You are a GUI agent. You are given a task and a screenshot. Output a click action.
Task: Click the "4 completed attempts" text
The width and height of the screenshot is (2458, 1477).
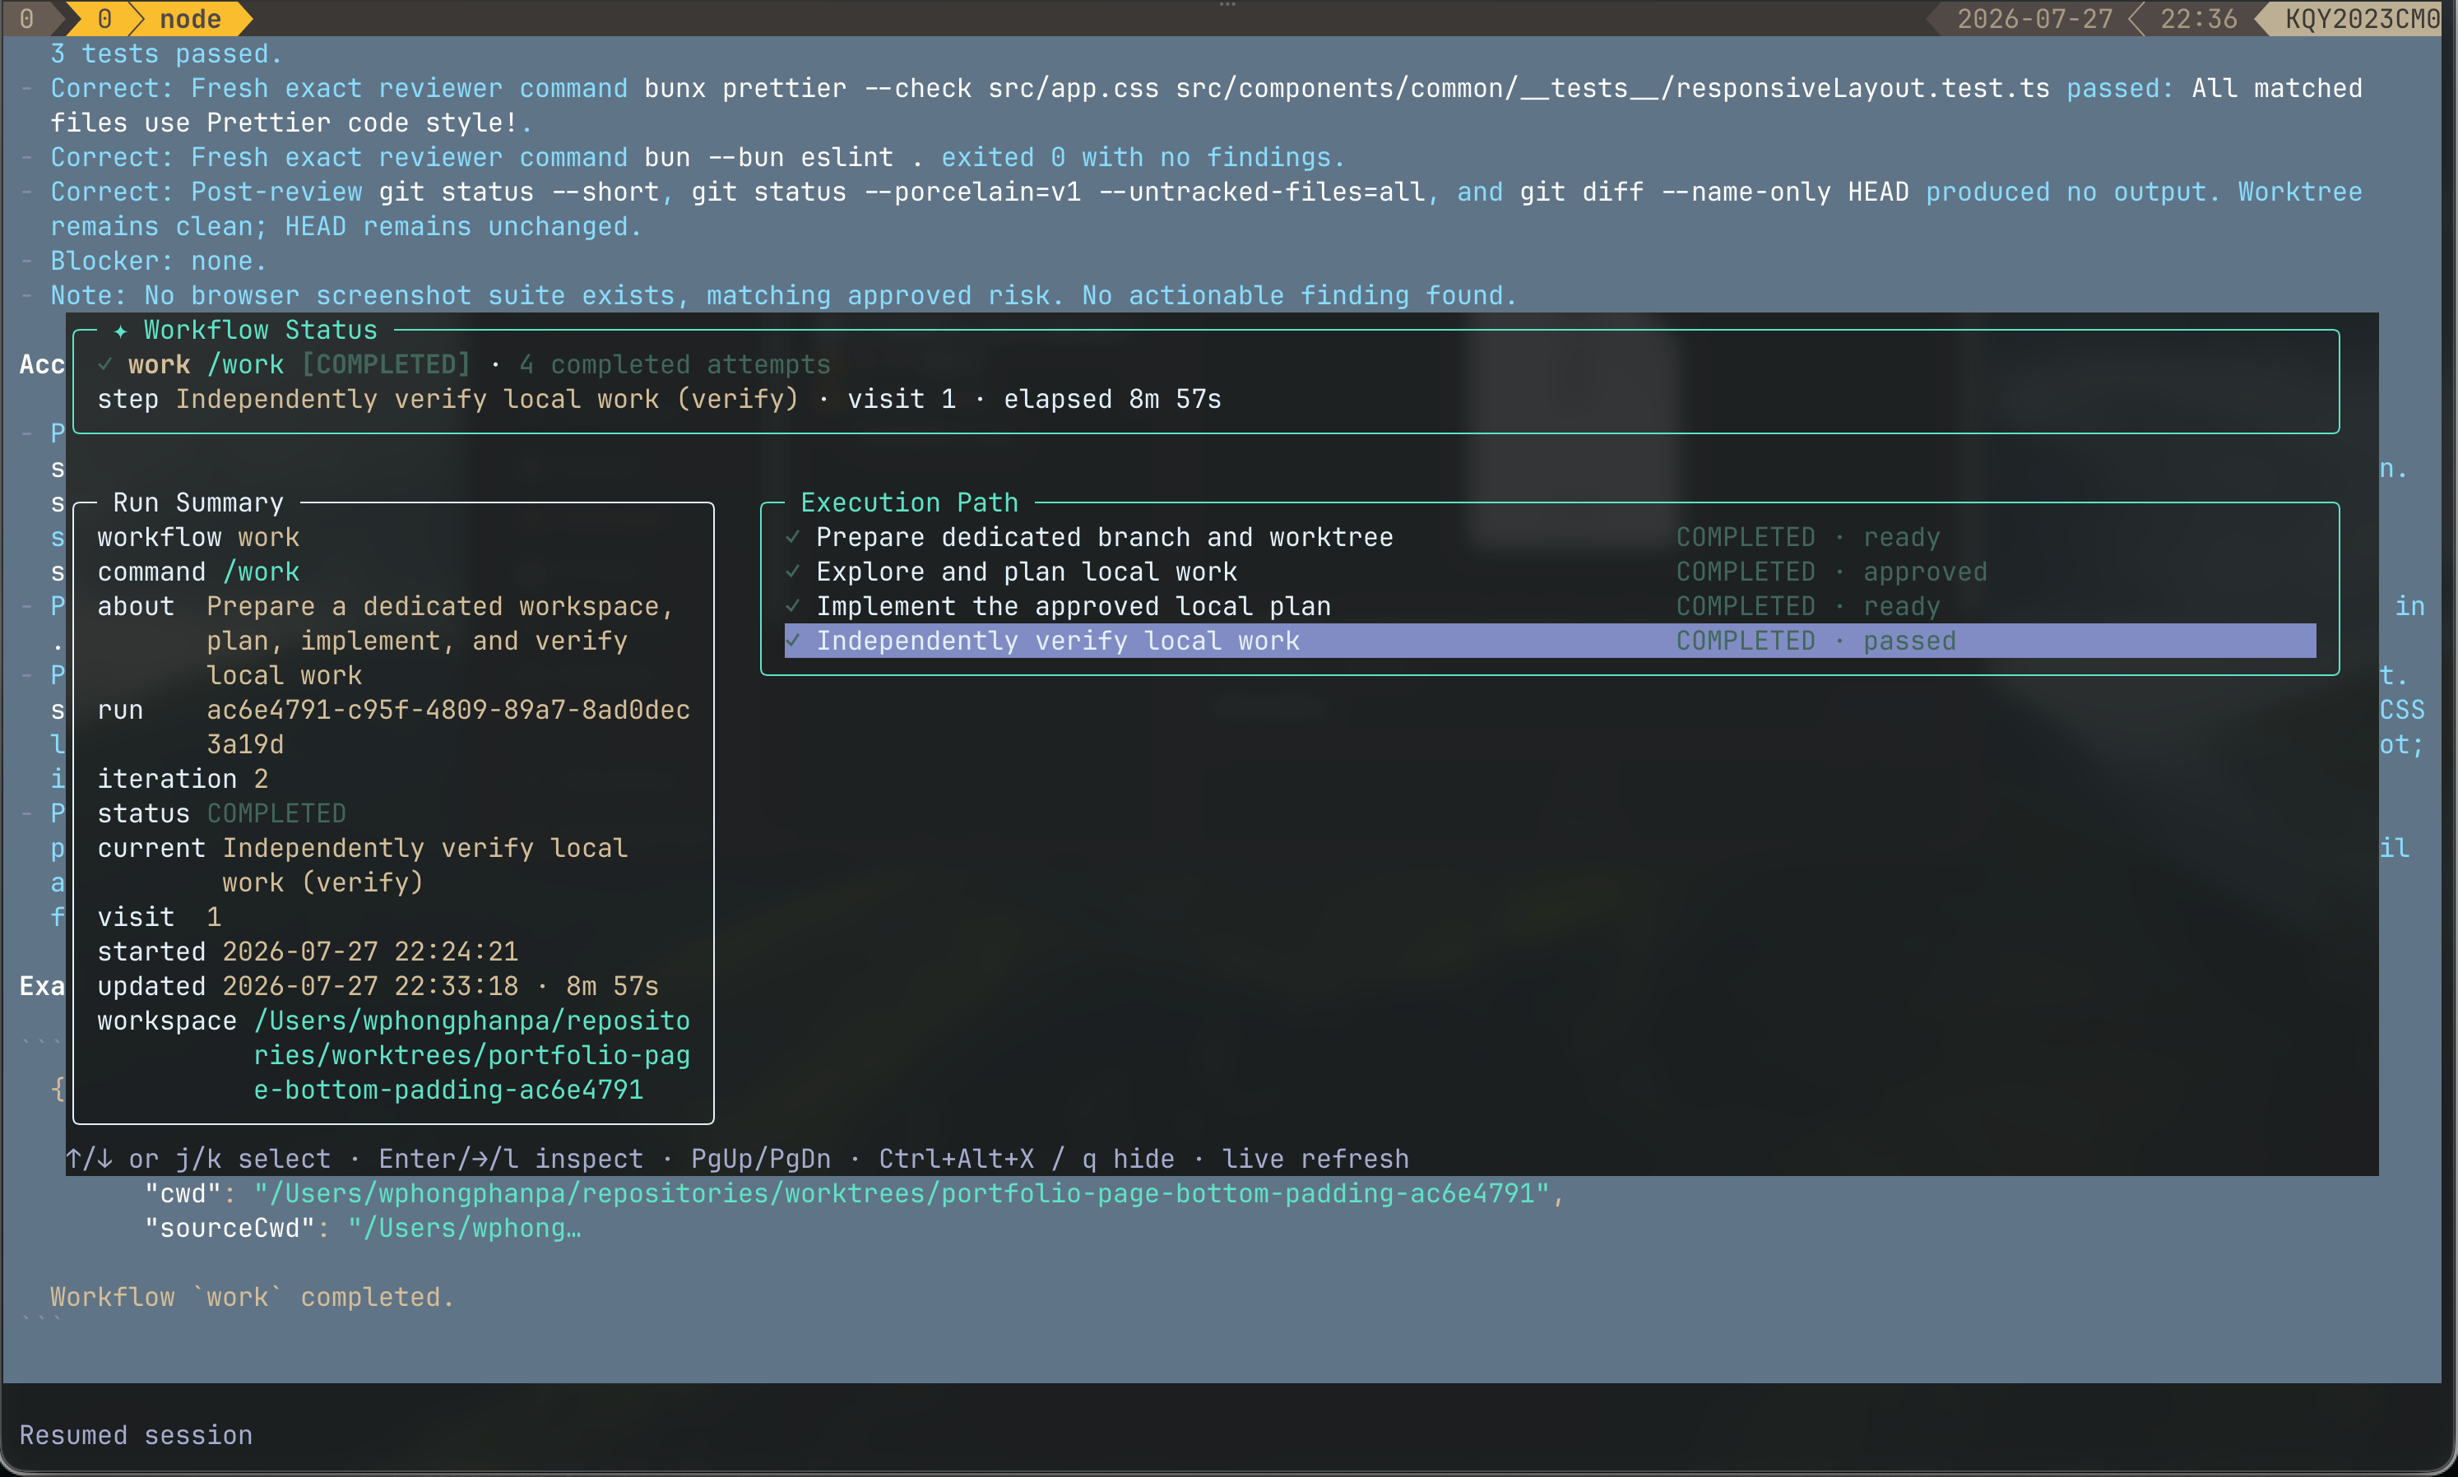point(675,364)
